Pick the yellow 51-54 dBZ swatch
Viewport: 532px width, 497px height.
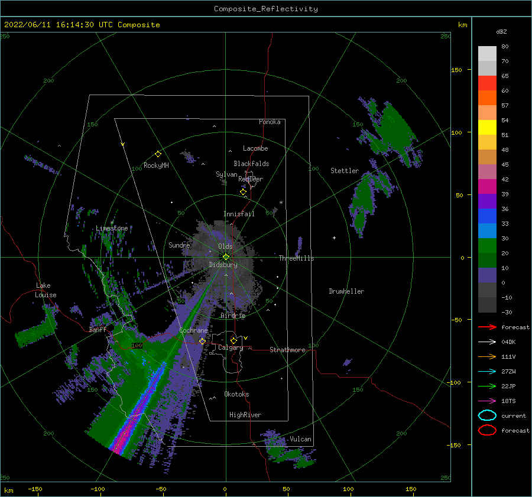487,128
